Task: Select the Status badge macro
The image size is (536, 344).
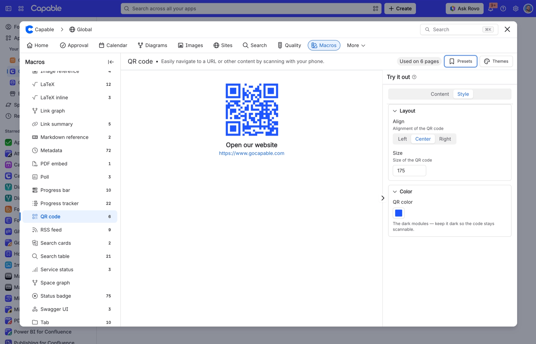Action: point(70,296)
